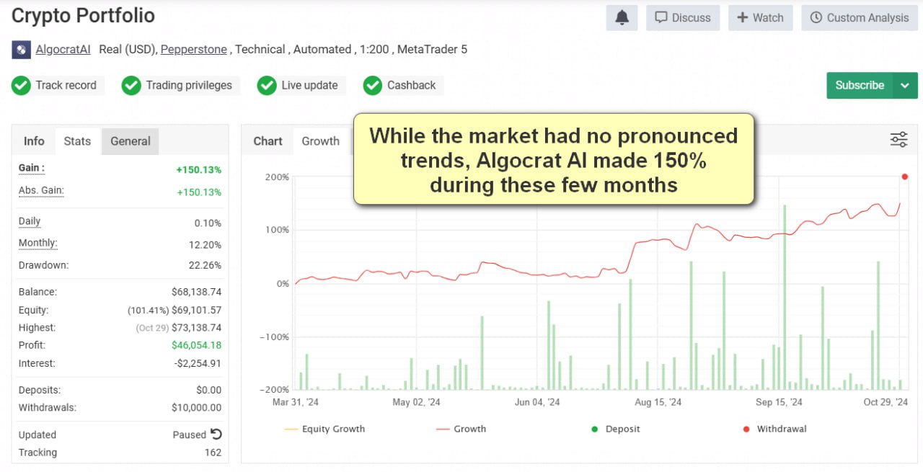Viewport: 923px width, 472px height.
Task: Click the red Withdrawal legend marker
Action: [x=746, y=429]
